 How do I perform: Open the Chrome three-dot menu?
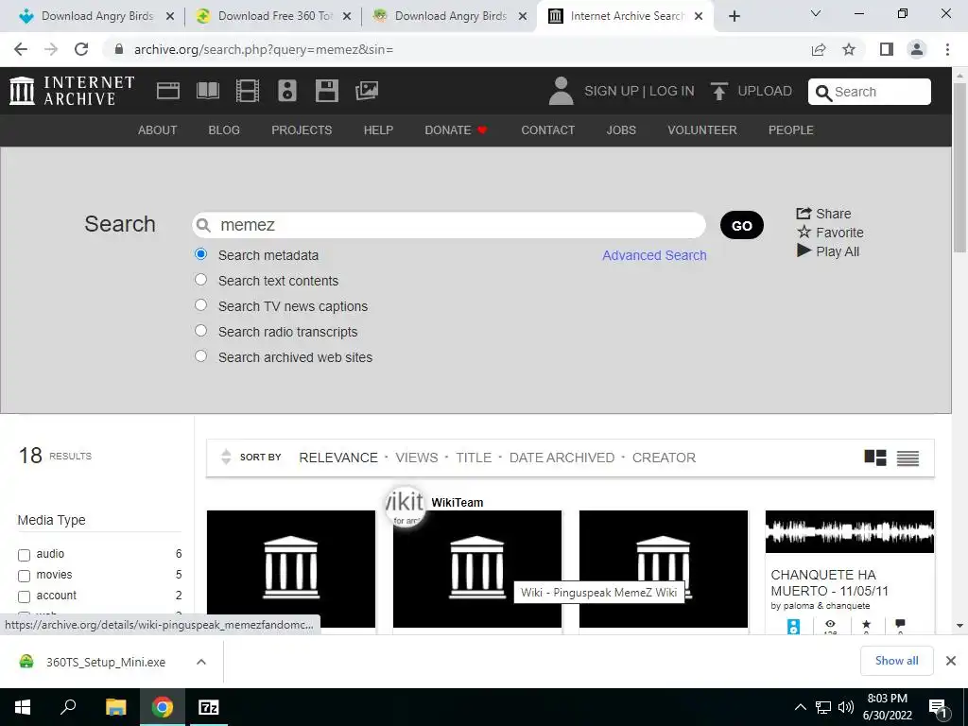(x=947, y=49)
